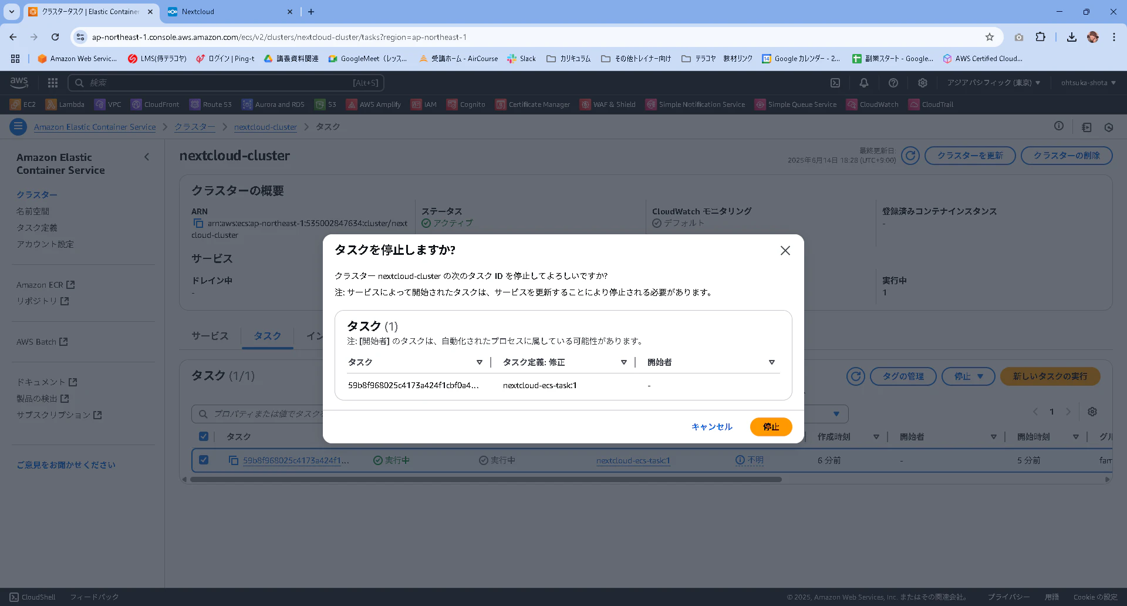Confirm with the orange 停止 button
This screenshot has width=1127, height=606.
(771, 427)
